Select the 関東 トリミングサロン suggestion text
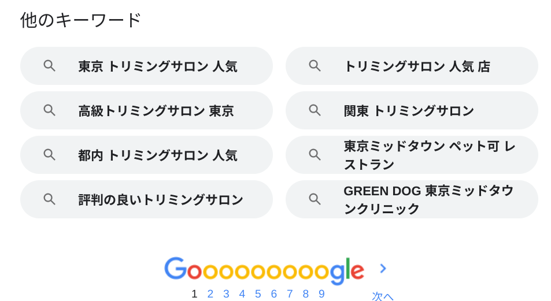Image resolution: width=551 pixels, height=301 pixels. pyautogui.click(x=408, y=111)
